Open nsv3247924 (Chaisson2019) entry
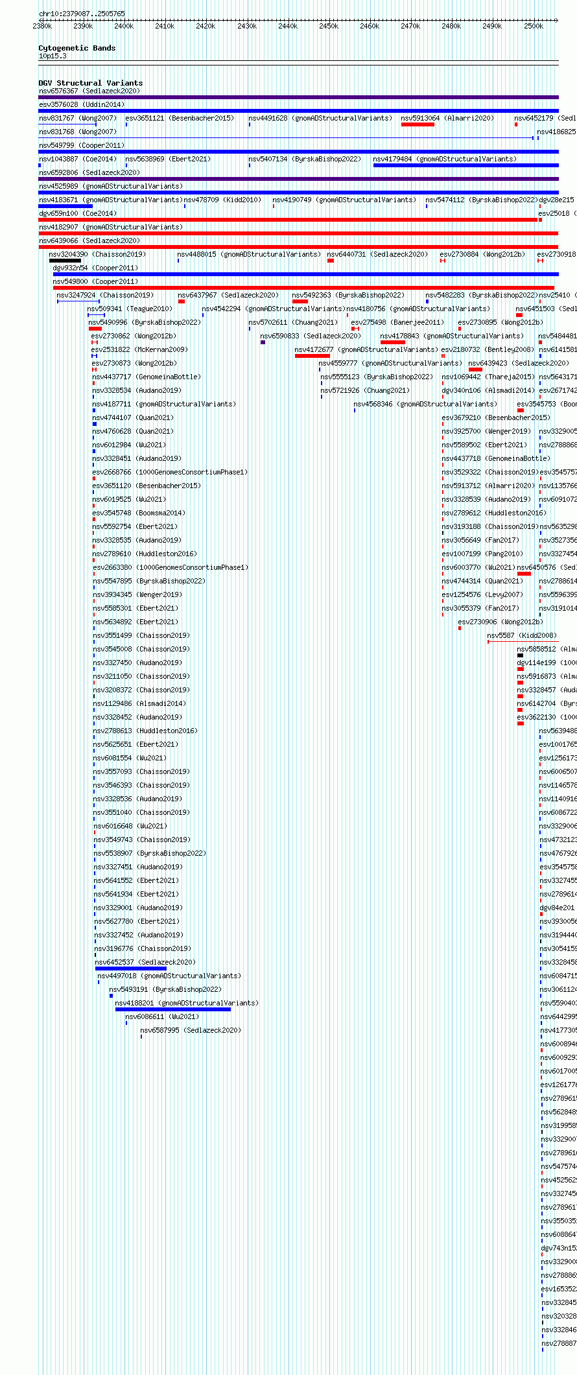The width and height of the screenshot is (577, 1375). (x=106, y=295)
